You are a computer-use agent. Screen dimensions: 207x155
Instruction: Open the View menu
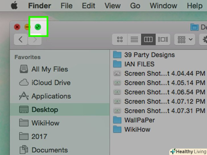pos(113,6)
